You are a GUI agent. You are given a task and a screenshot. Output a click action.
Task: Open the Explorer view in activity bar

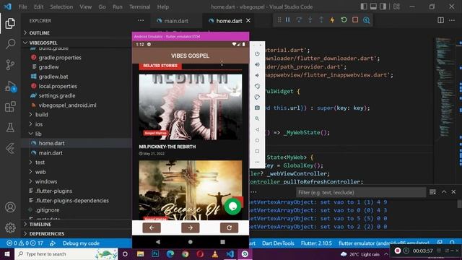(x=10, y=24)
